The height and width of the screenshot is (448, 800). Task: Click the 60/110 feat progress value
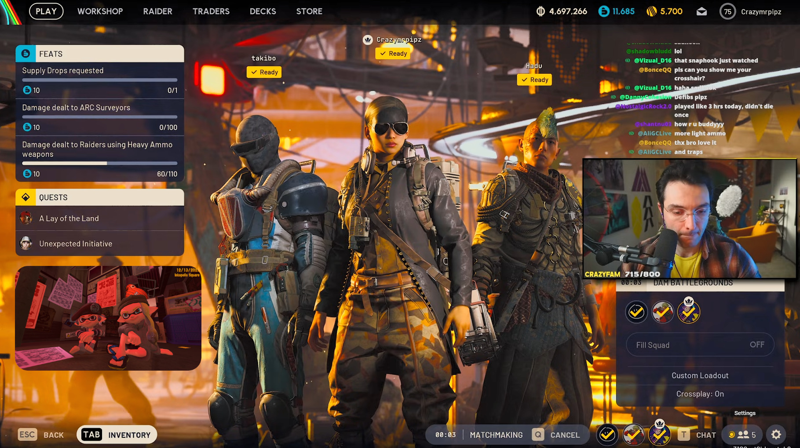167,174
